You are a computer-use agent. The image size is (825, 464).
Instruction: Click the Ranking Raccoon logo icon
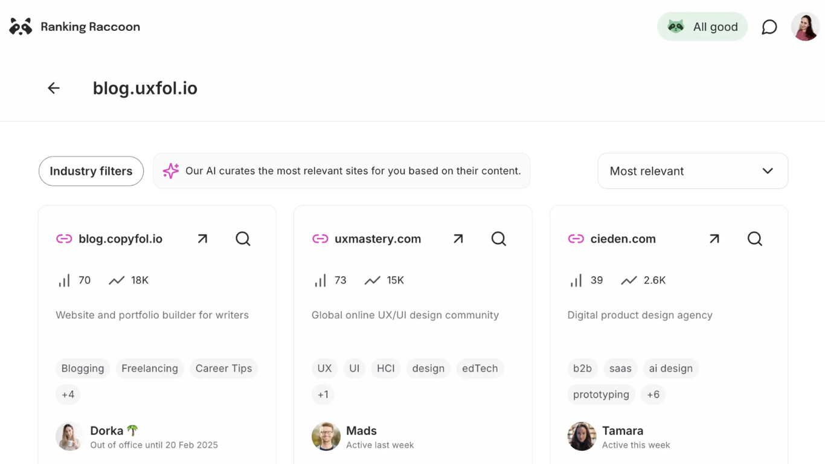[21, 27]
